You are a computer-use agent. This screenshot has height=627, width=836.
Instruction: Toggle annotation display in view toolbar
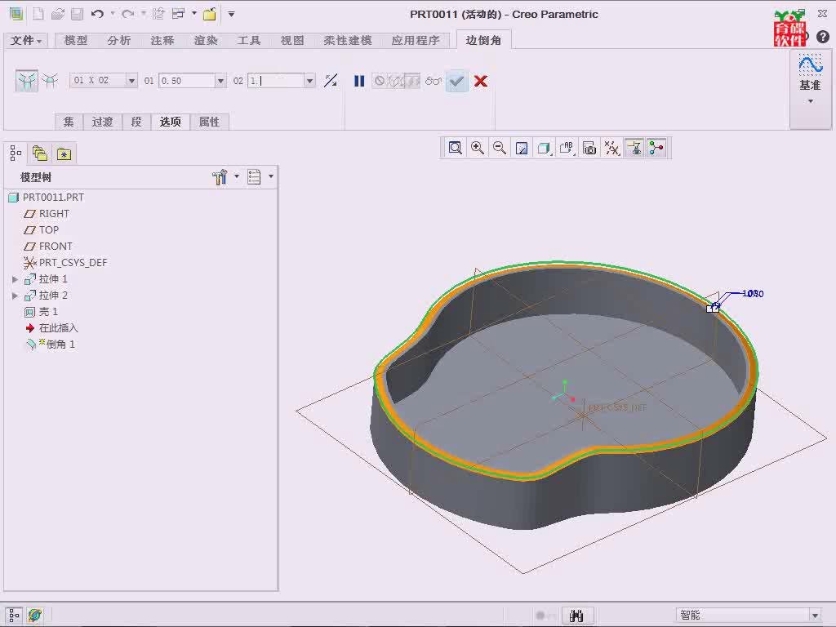[x=634, y=148]
